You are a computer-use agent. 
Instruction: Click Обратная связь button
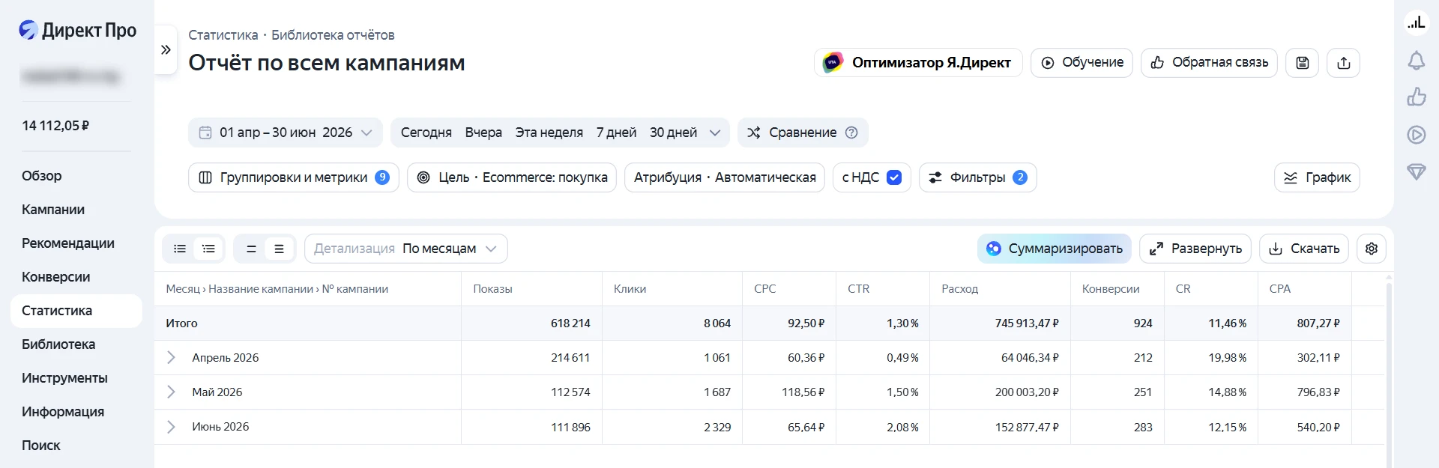1209,63
